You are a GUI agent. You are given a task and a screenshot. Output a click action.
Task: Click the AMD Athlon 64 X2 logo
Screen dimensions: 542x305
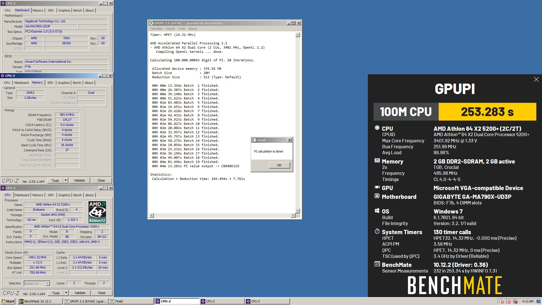coord(97,212)
